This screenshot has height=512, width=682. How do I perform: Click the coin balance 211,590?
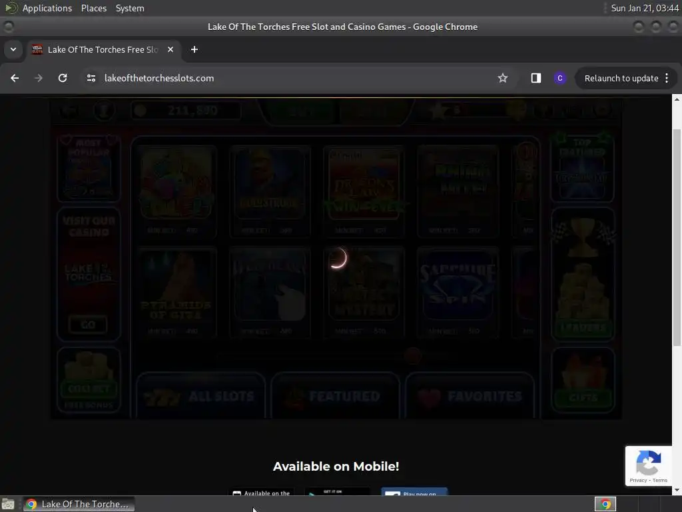tap(186, 110)
